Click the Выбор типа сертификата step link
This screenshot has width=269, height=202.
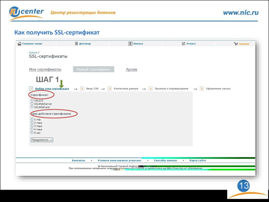(x=52, y=89)
